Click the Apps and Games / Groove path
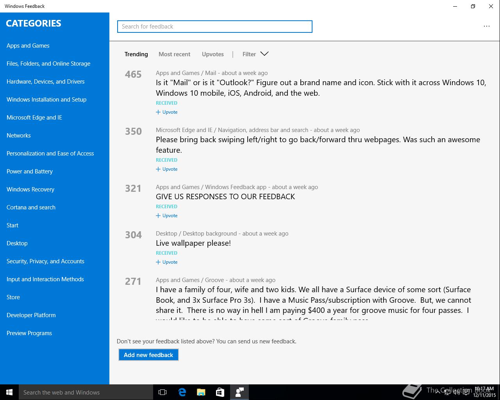 [190, 280]
